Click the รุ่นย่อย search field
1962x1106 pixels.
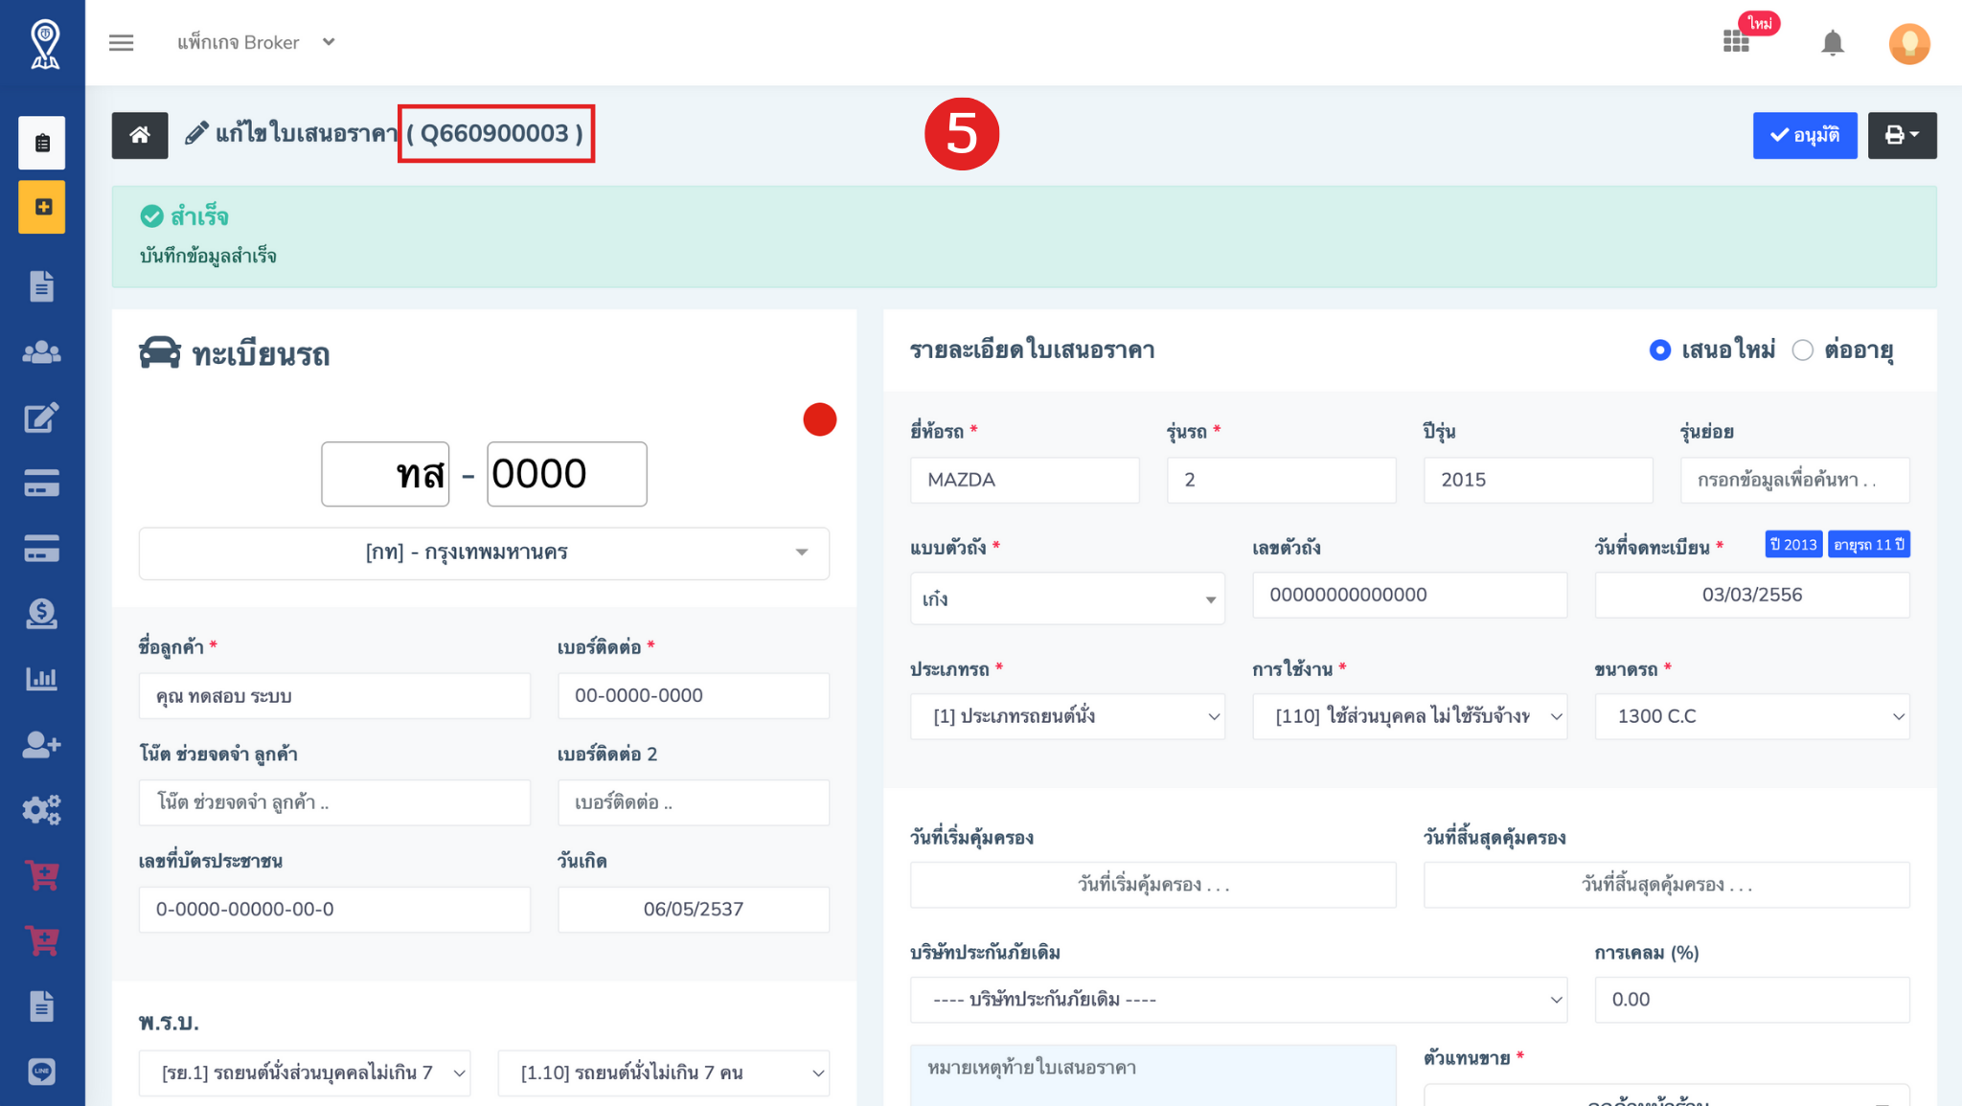pyautogui.click(x=1795, y=480)
